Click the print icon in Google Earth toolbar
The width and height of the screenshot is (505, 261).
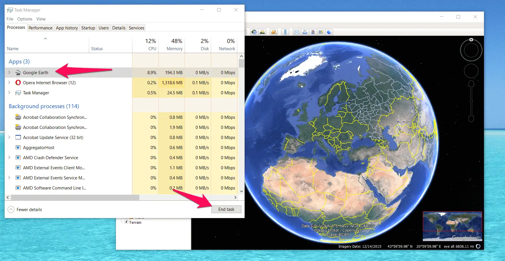(305, 32)
